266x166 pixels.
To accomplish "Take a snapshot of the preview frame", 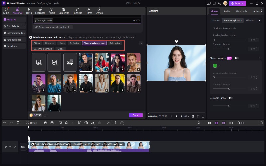I will tap(193, 116).
